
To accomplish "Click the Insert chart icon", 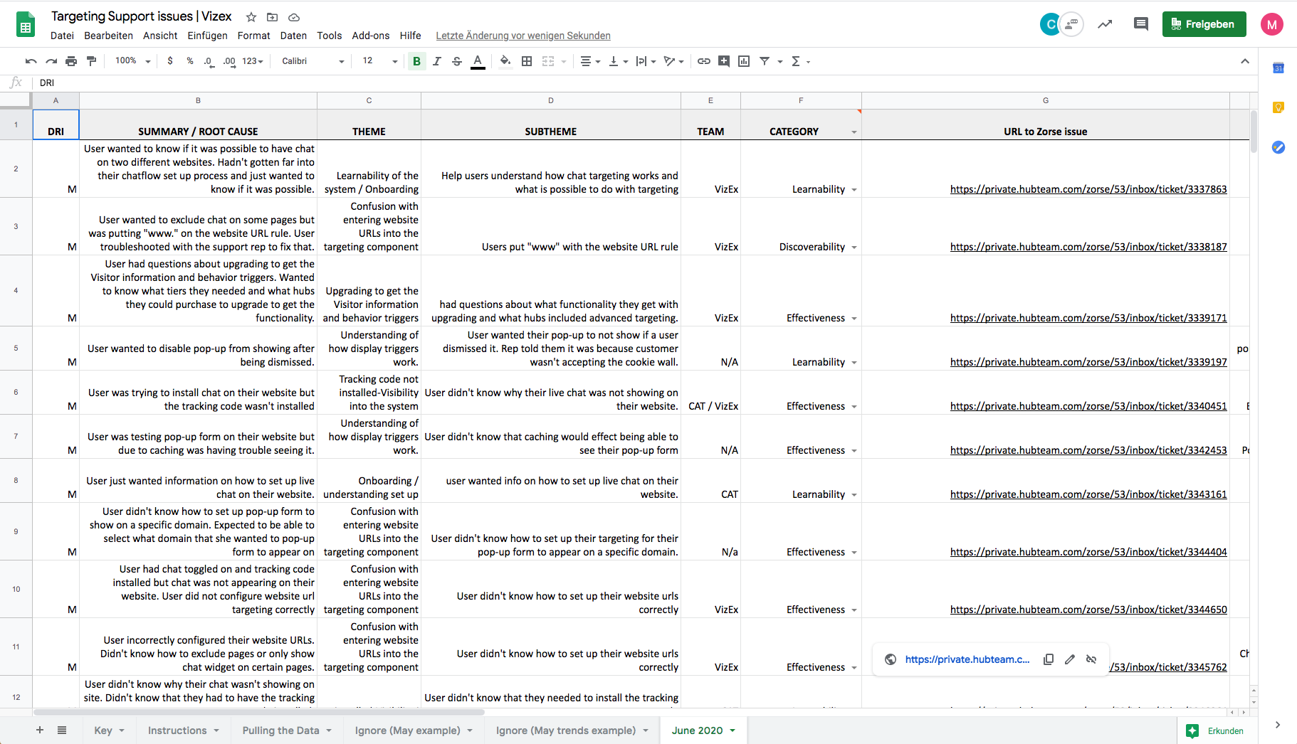I will (x=744, y=61).
